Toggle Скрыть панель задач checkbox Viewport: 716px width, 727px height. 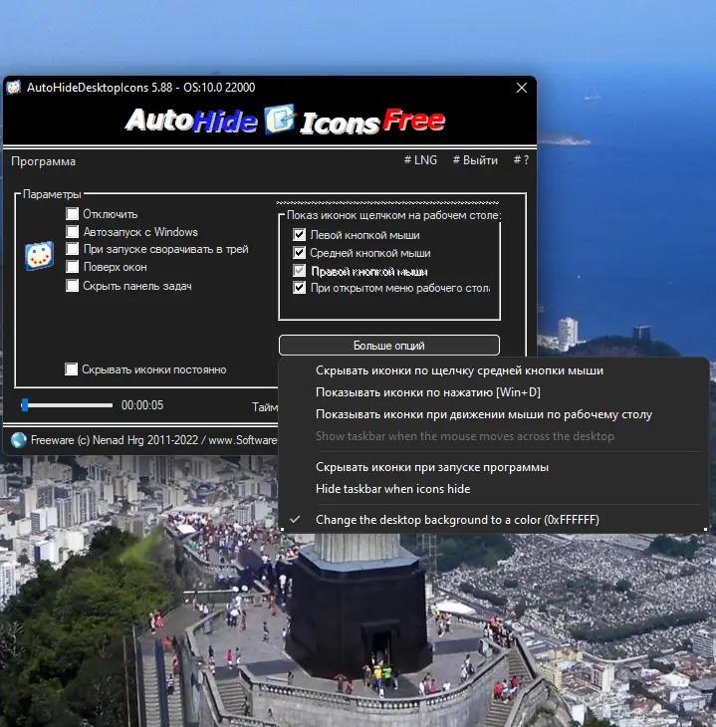[72, 285]
